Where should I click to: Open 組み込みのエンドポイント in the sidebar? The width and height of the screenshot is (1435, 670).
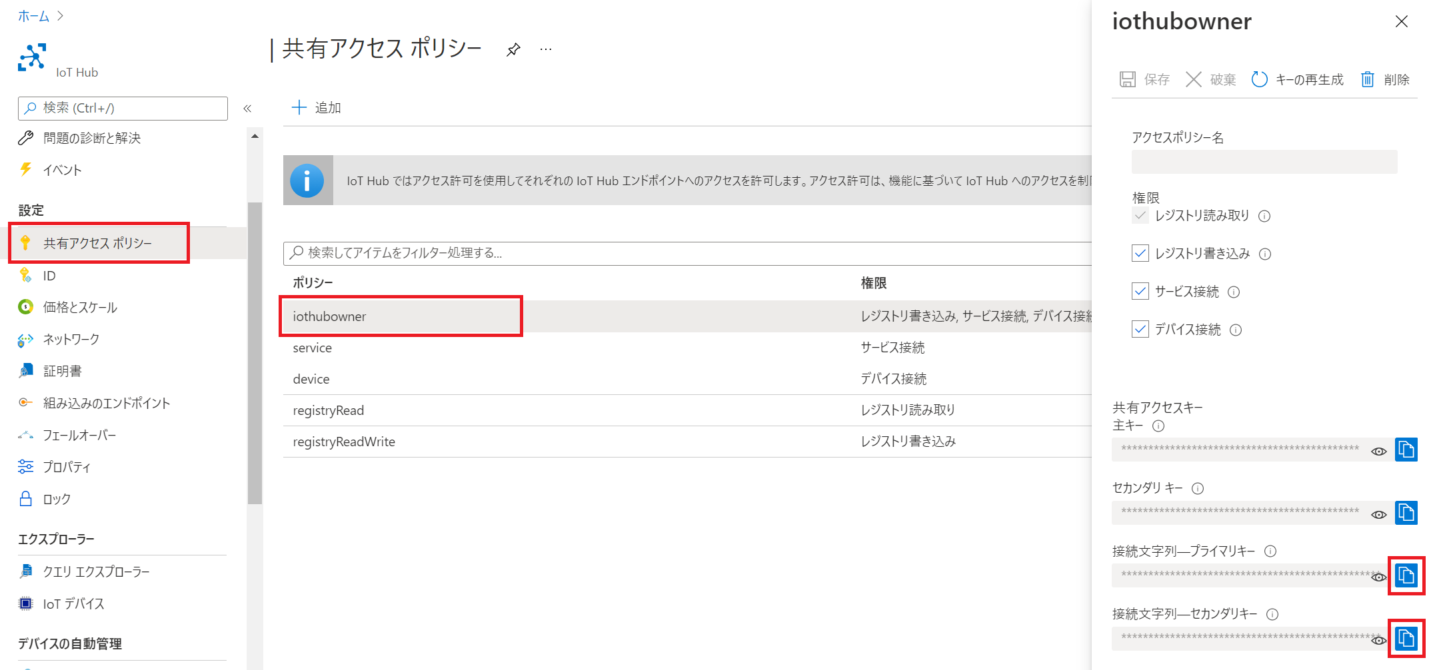(x=94, y=403)
